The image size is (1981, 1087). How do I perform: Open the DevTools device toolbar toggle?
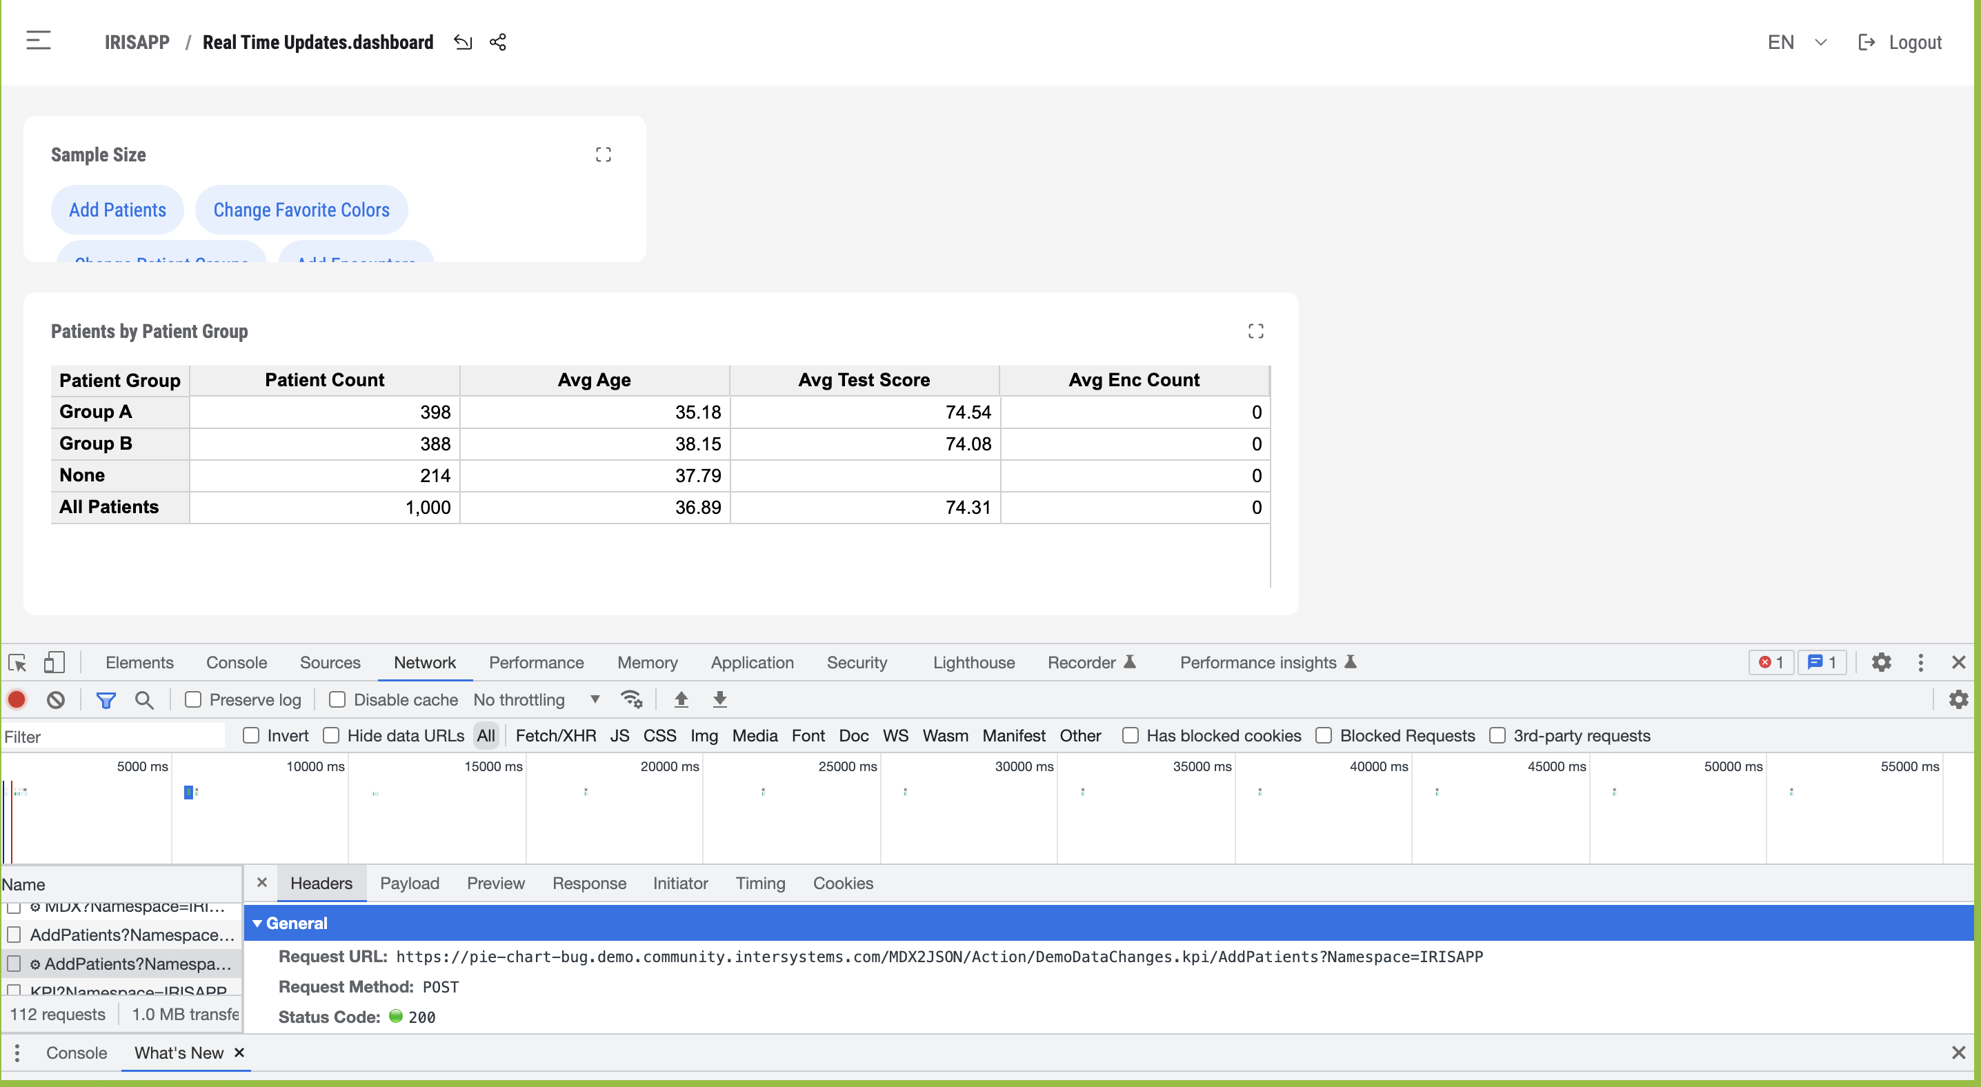(54, 663)
